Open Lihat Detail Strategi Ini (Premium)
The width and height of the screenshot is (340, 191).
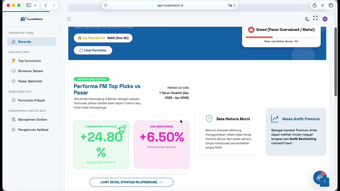[131, 182]
